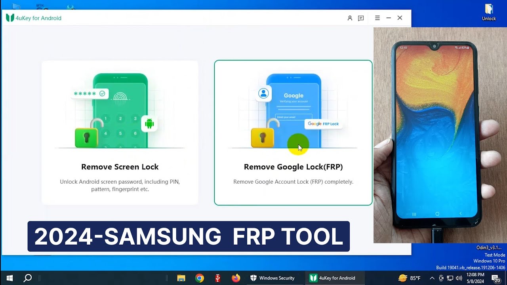Open File Explorer from the taskbar
The height and width of the screenshot is (285, 507).
click(x=181, y=278)
